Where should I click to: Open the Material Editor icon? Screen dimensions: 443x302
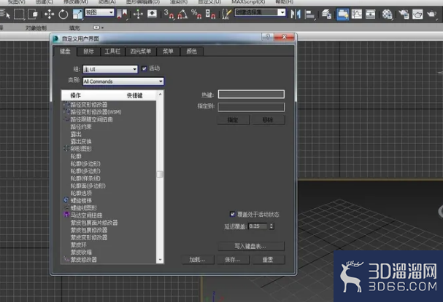[388, 14]
